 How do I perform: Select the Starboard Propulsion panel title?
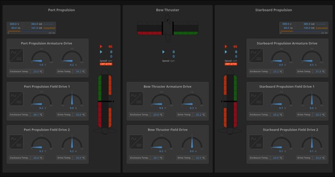[273, 10]
